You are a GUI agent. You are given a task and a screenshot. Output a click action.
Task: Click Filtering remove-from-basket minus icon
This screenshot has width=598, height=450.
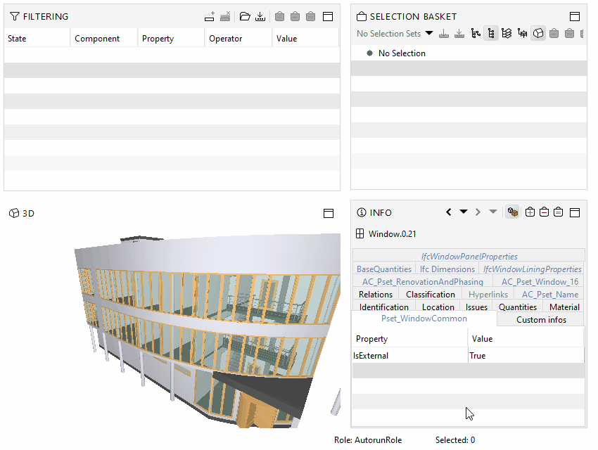(295, 16)
